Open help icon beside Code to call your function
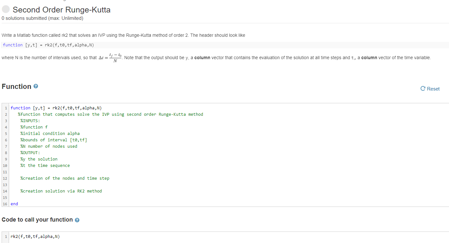Viewport: 449px width, 243px height. (77, 220)
